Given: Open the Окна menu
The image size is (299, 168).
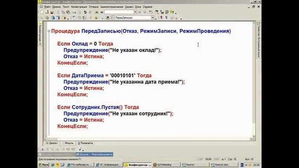Looking at the screenshot, I should (x=138, y=7).
